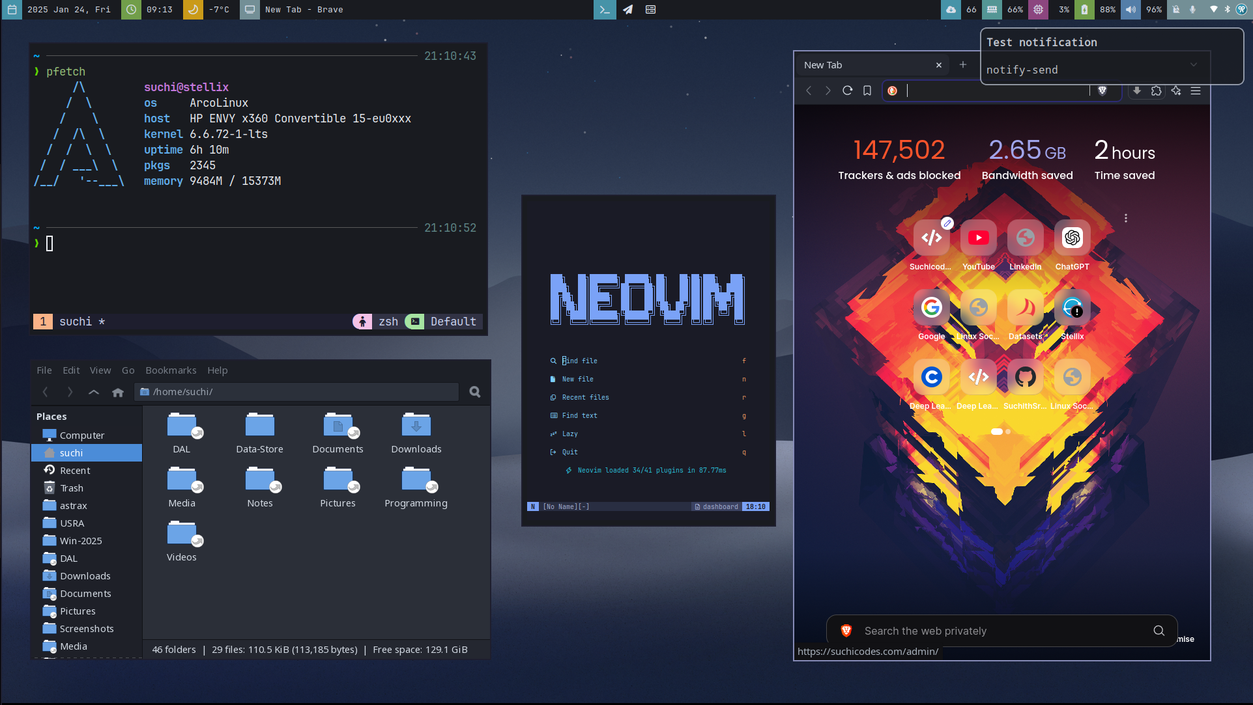Click the Brave back navigation arrow
Image resolution: width=1253 pixels, height=705 pixels.
[809, 90]
